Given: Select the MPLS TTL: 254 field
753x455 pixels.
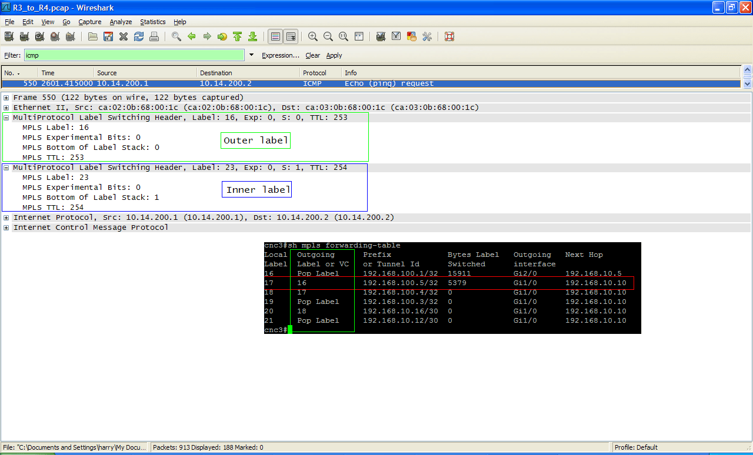Looking at the screenshot, I should pyautogui.click(x=53, y=208).
